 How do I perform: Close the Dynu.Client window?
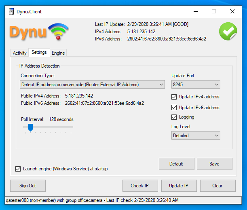click(232, 11)
